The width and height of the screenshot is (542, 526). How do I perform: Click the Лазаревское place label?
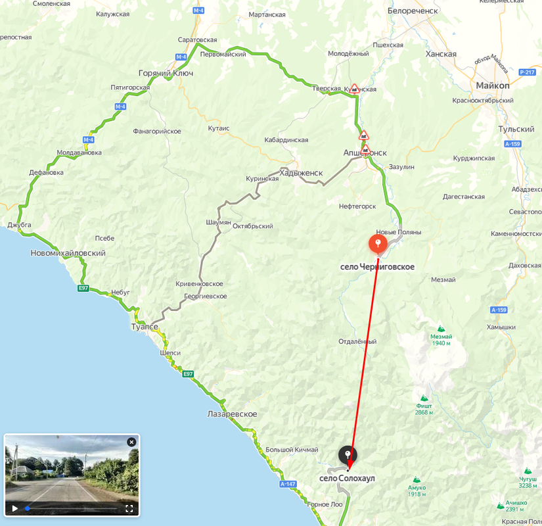(233, 414)
